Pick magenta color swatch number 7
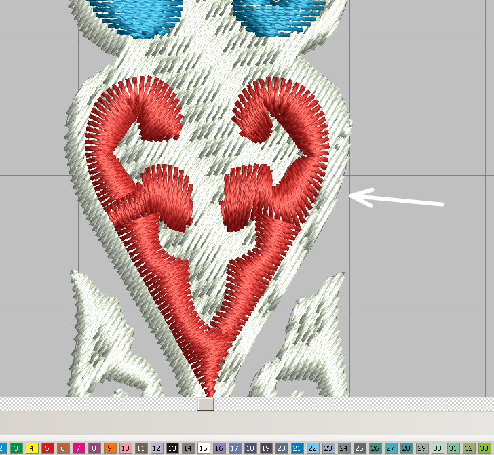Viewport: 494px width, 455px height. (79, 448)
